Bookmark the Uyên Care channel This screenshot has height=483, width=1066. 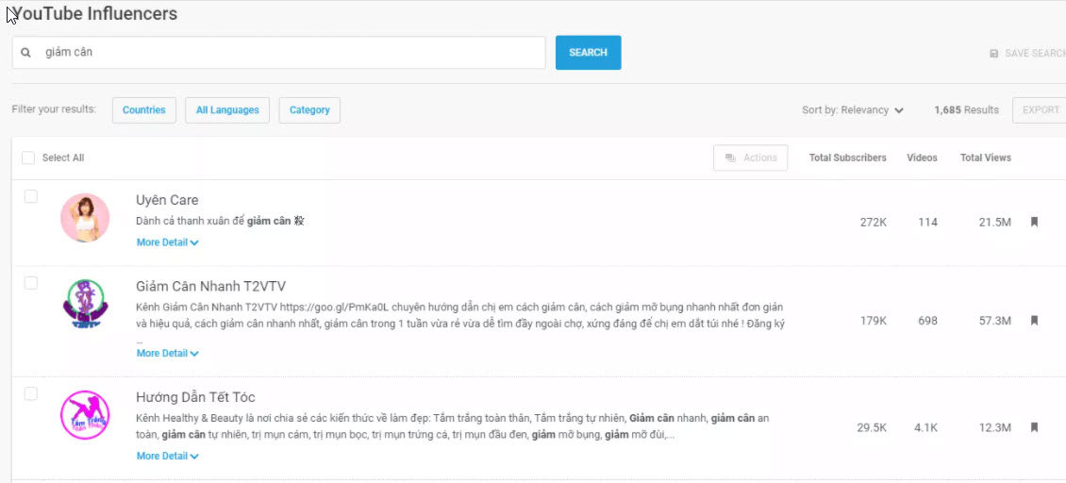pyautogui.click(x=1034, y=223)
